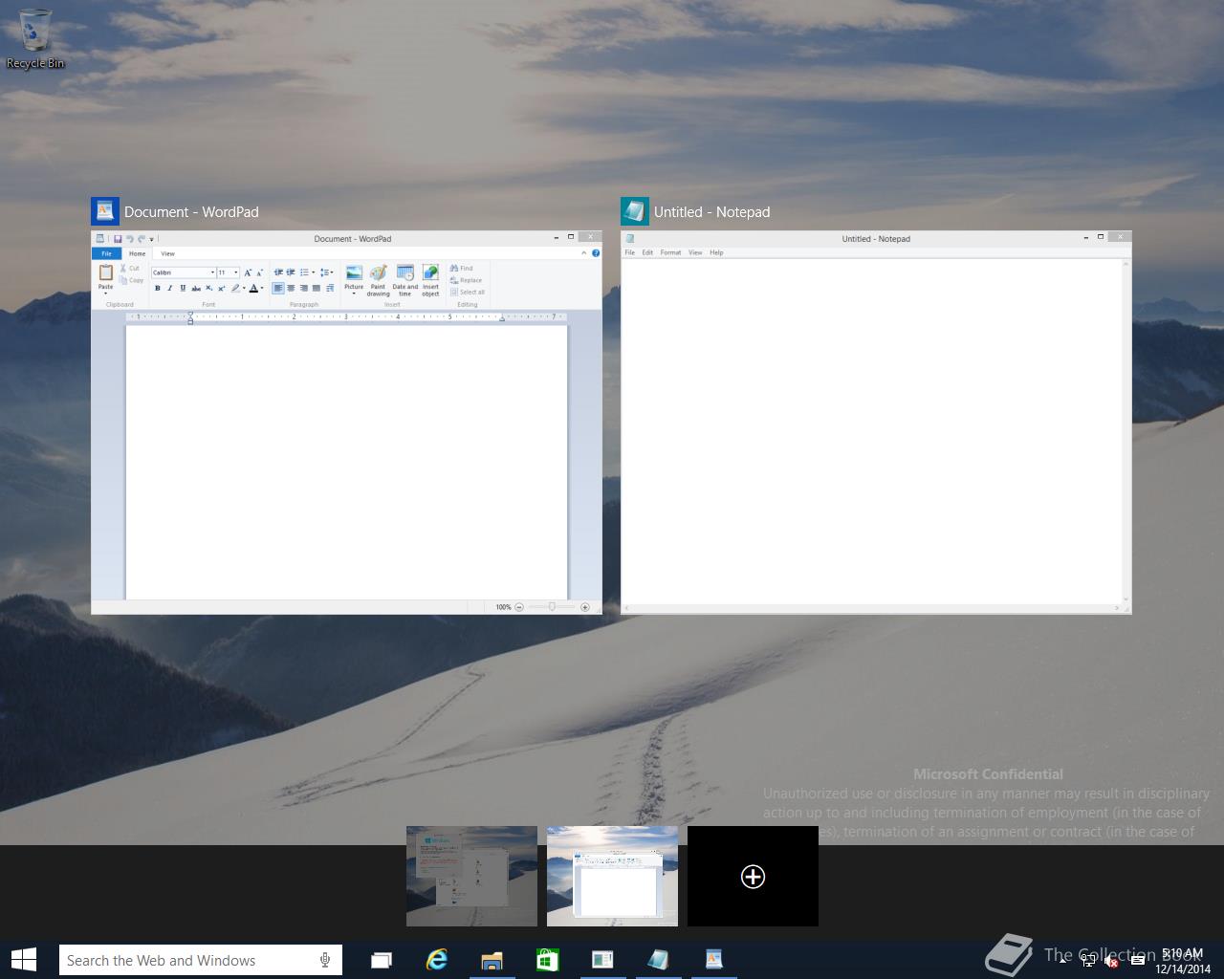Click Decrease indent in WordPad ribbon
1224x979 pixels.
[x=278, y=272]
